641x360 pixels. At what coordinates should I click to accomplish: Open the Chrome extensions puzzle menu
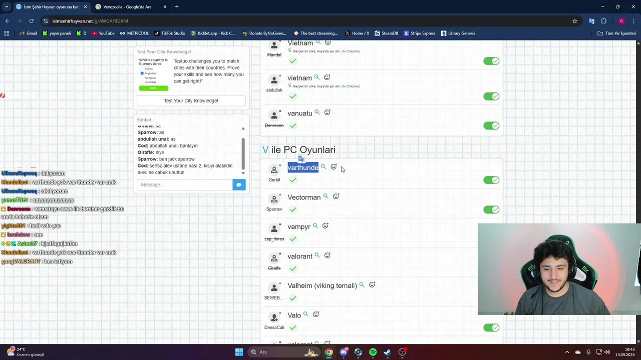pos(603,21)
